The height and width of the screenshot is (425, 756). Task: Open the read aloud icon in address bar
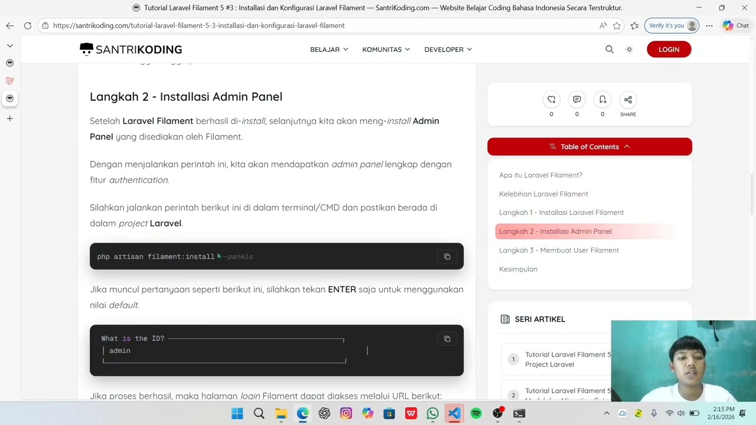(603, 25)
